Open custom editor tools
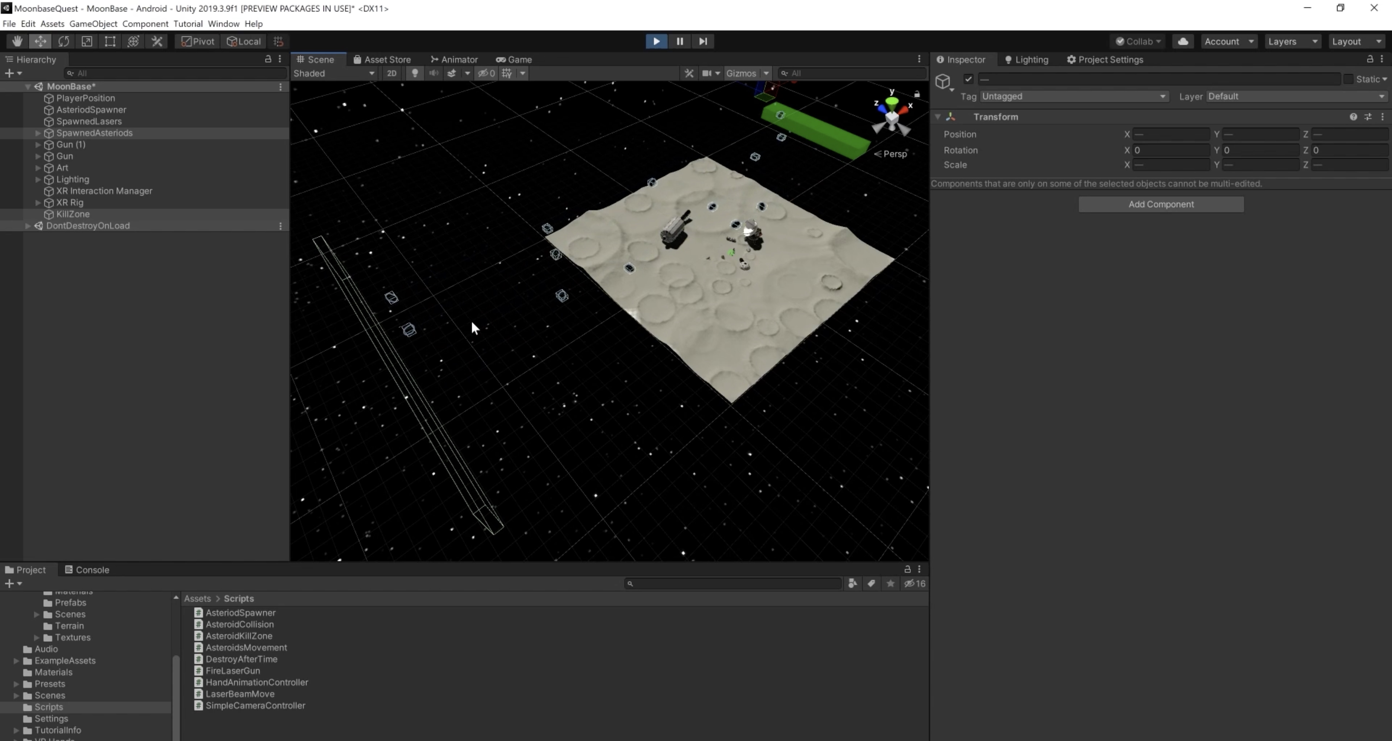 (157, 41)
